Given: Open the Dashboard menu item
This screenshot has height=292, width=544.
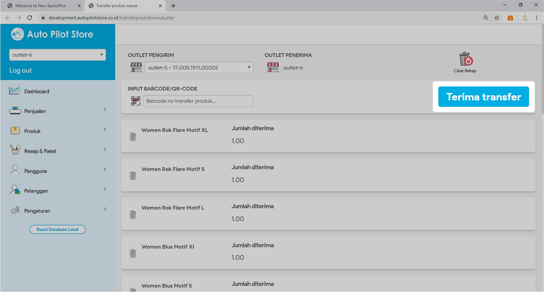Looking at the screenshot, I should click(37, 91).
